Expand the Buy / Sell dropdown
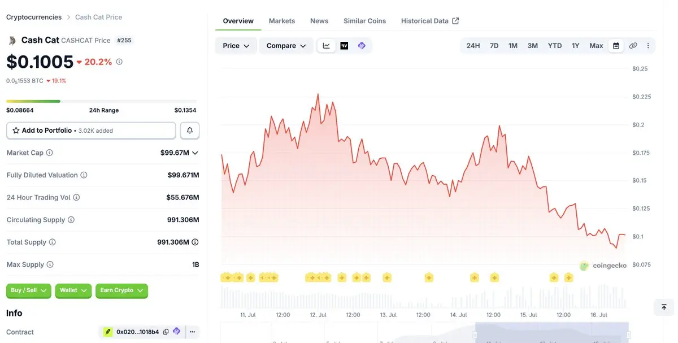Screen dimensions: 678x343 point(29,290)
